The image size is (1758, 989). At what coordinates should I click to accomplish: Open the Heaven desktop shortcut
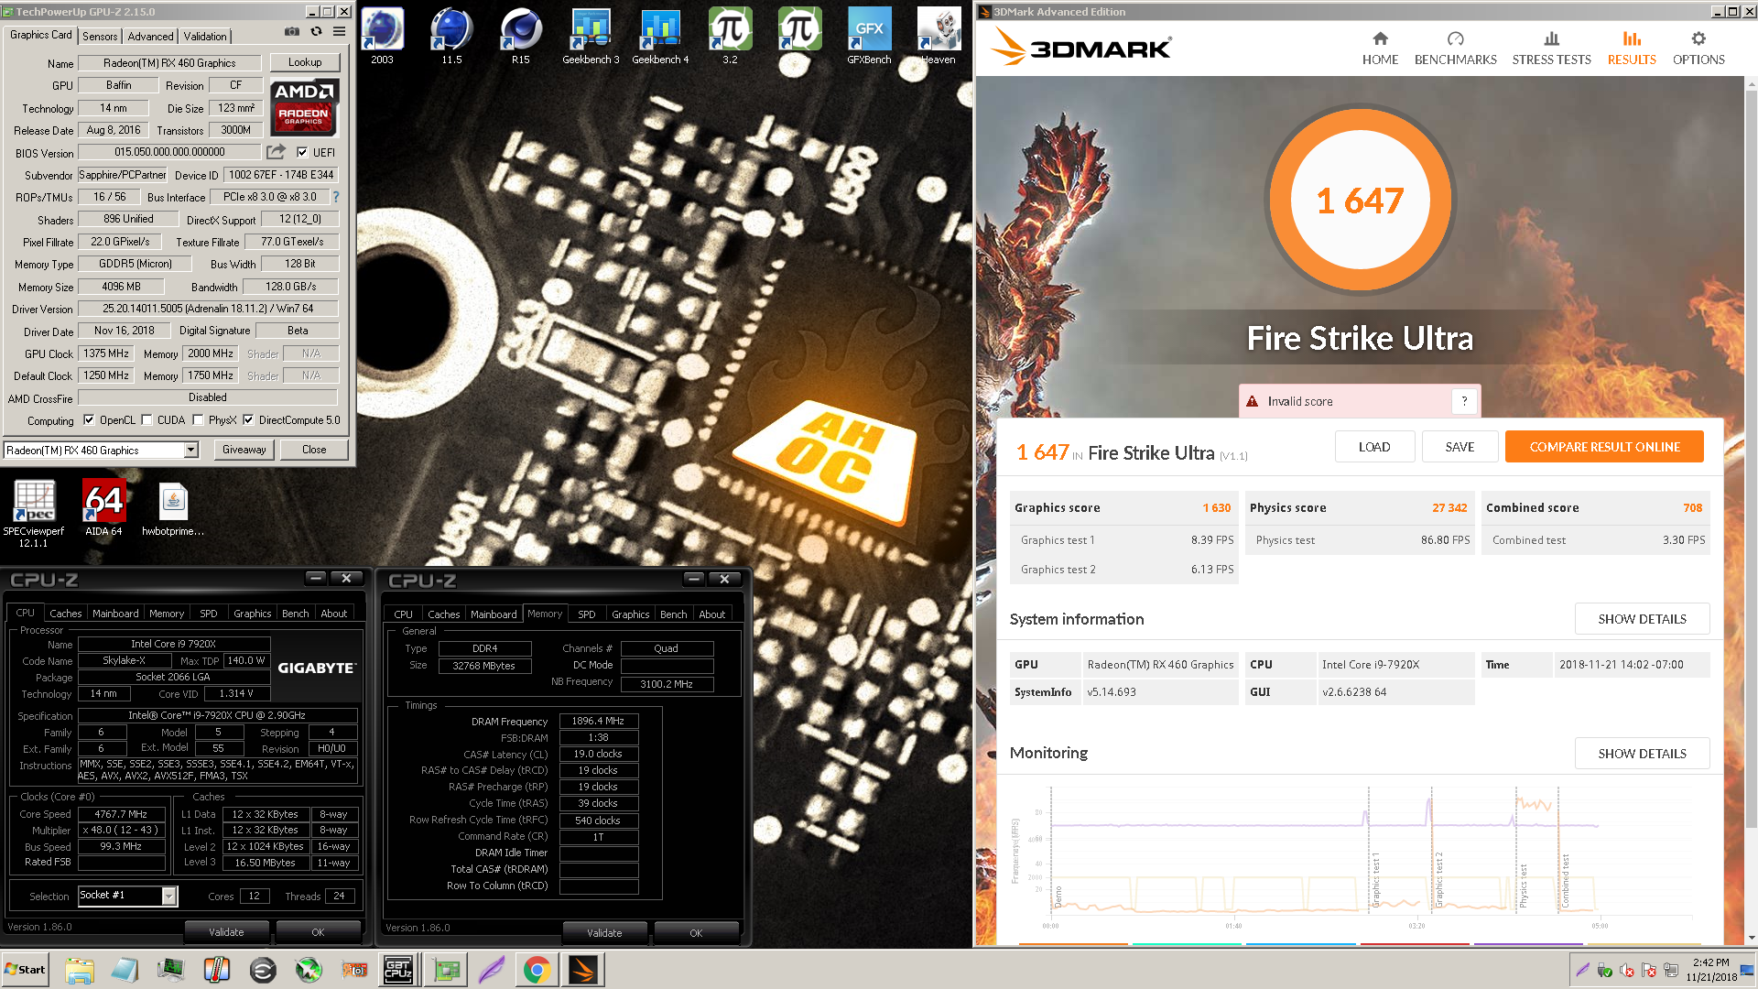939,37
